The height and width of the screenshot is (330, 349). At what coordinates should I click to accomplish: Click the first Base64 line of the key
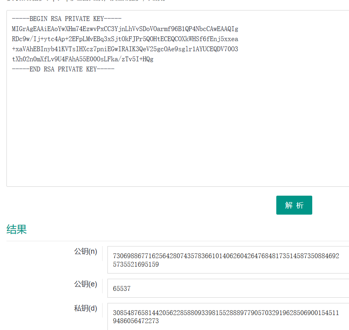click(x=125, y=29)
